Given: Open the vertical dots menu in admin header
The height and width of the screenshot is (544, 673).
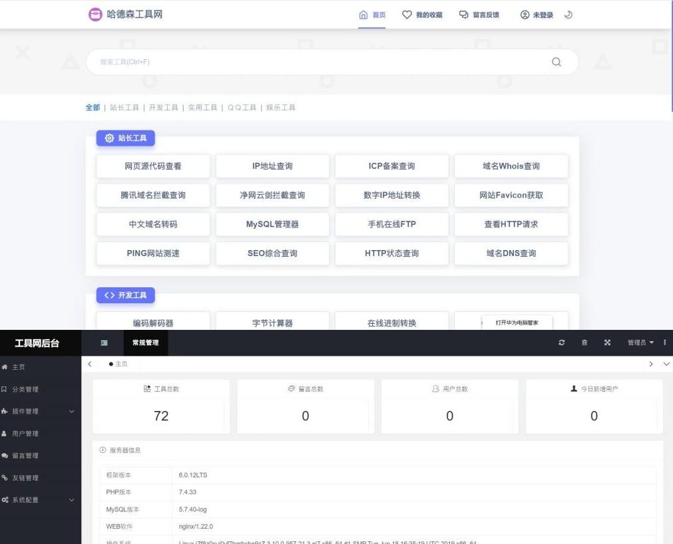Looking at the screenshot, I should pos(664,342).
